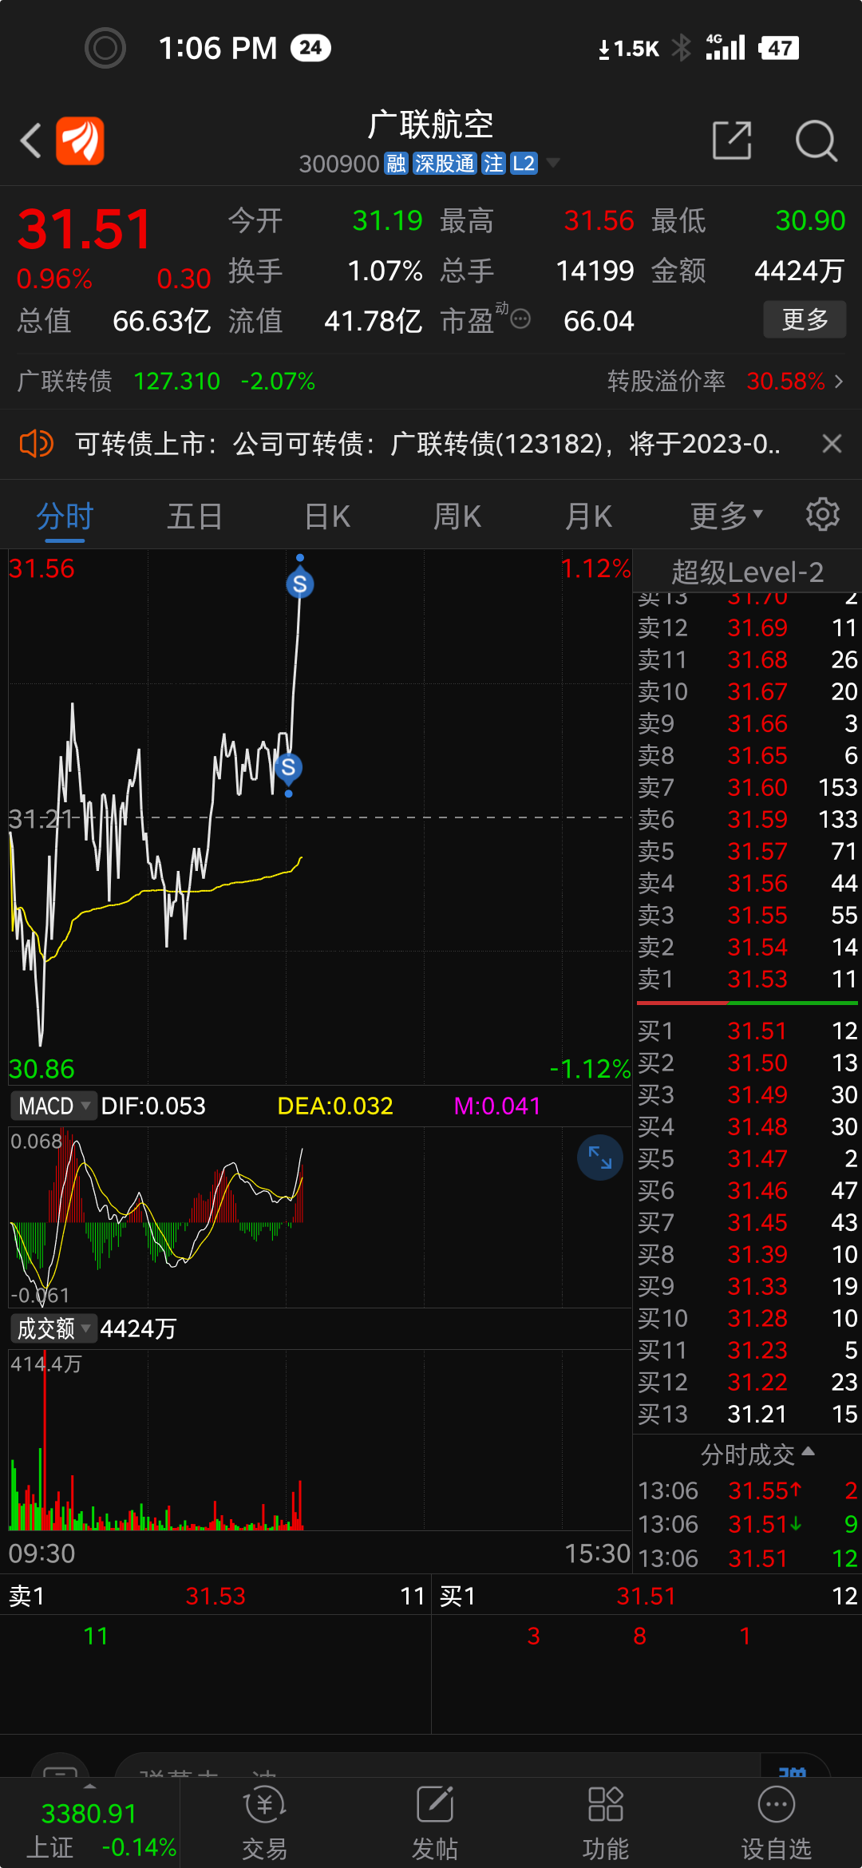This screenshot has height=1868, width=862.
Task: Tap the 深股通 tag
Action: click(445, 164)
